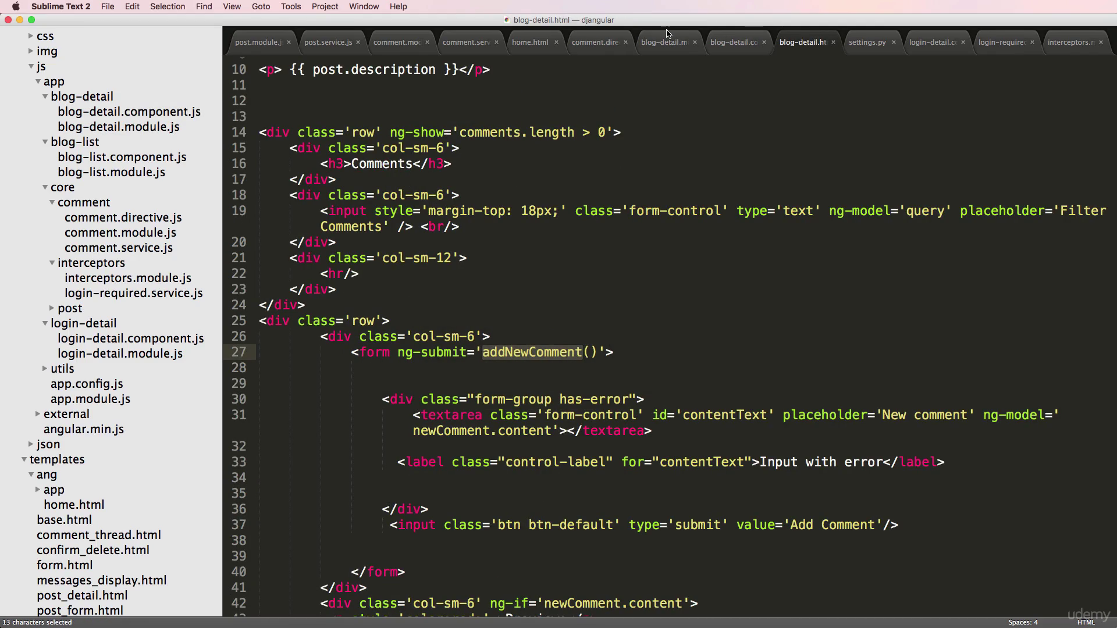Expand the post folder
The height and width of the screenshot is (628, 1117).
coord(52,308)
